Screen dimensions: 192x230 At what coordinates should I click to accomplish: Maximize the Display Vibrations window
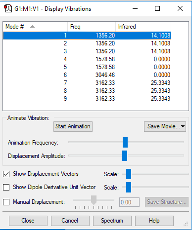coord(157,8)
